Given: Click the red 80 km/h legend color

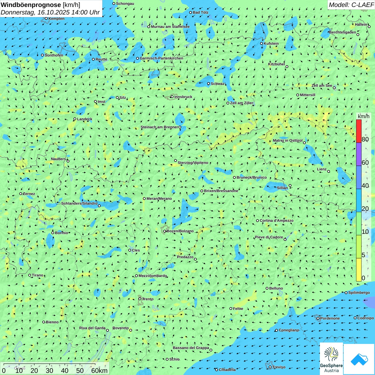Looking at the screenshot, I should coord(359,131).
